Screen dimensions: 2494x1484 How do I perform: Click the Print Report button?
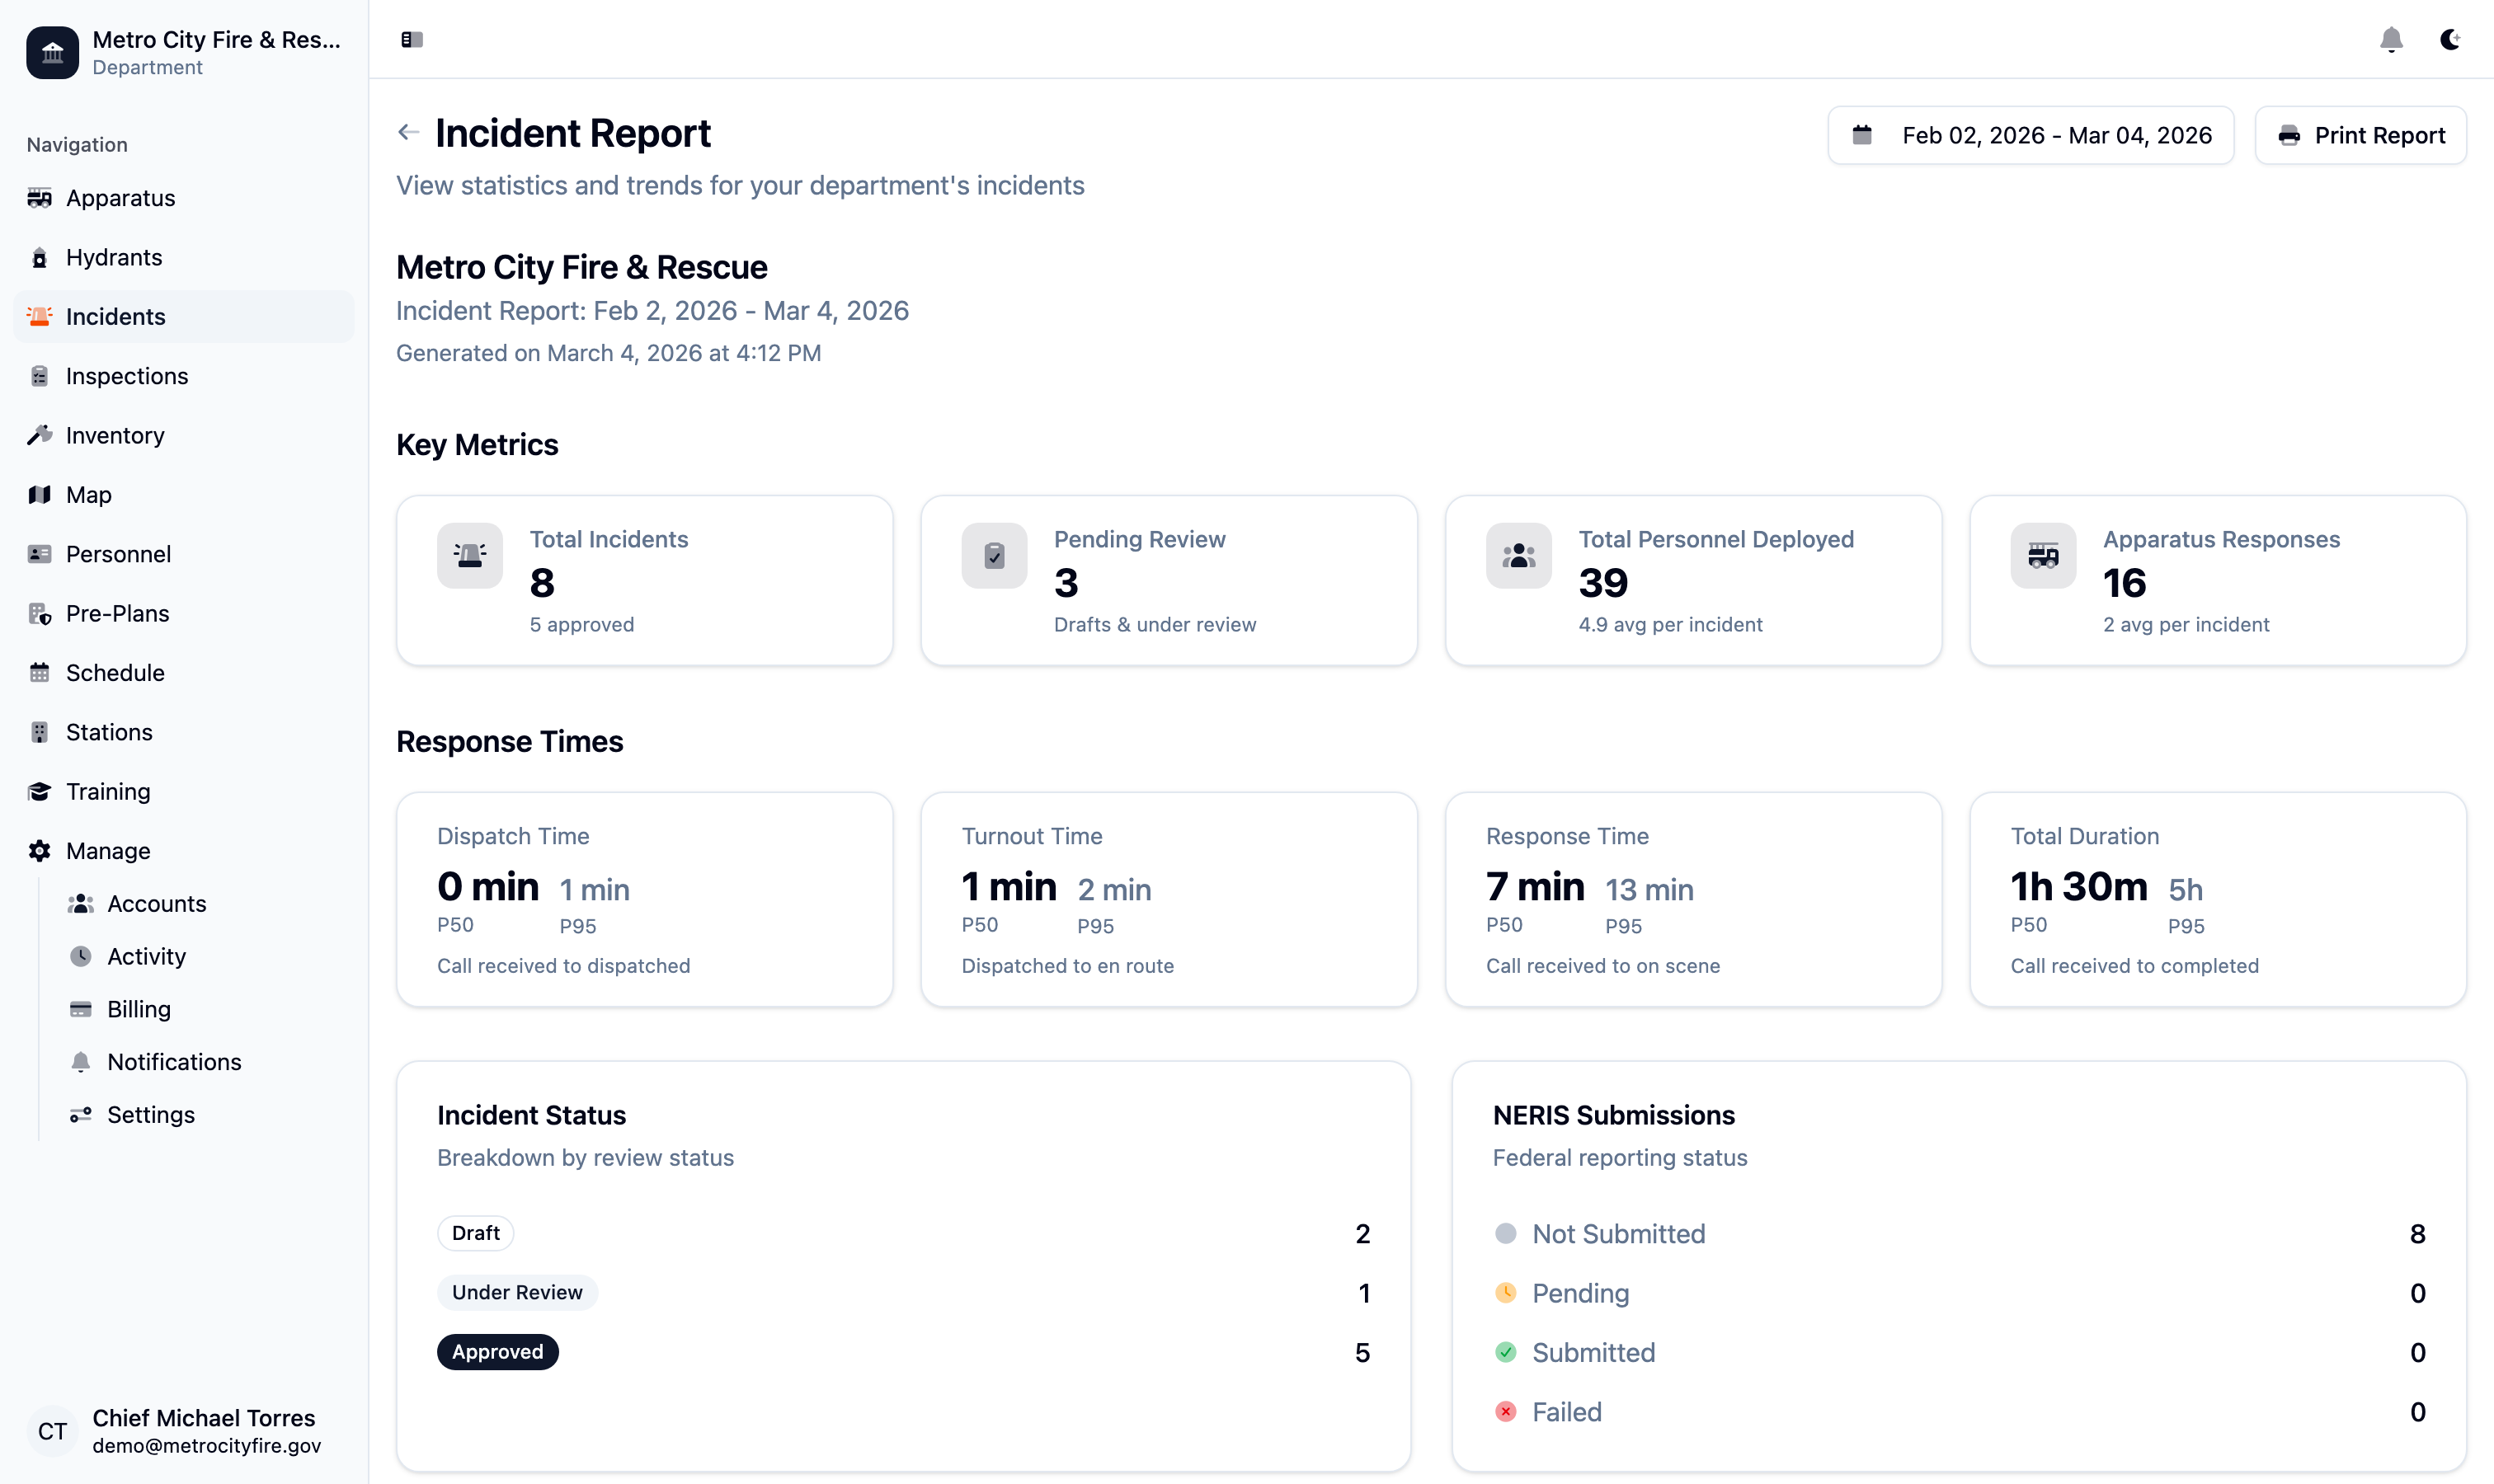pos(2360,134)
